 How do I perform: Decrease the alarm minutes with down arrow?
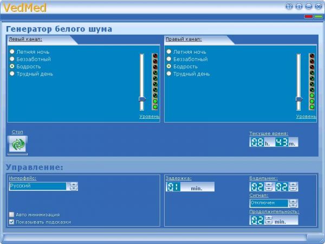[x=293, y=189]
